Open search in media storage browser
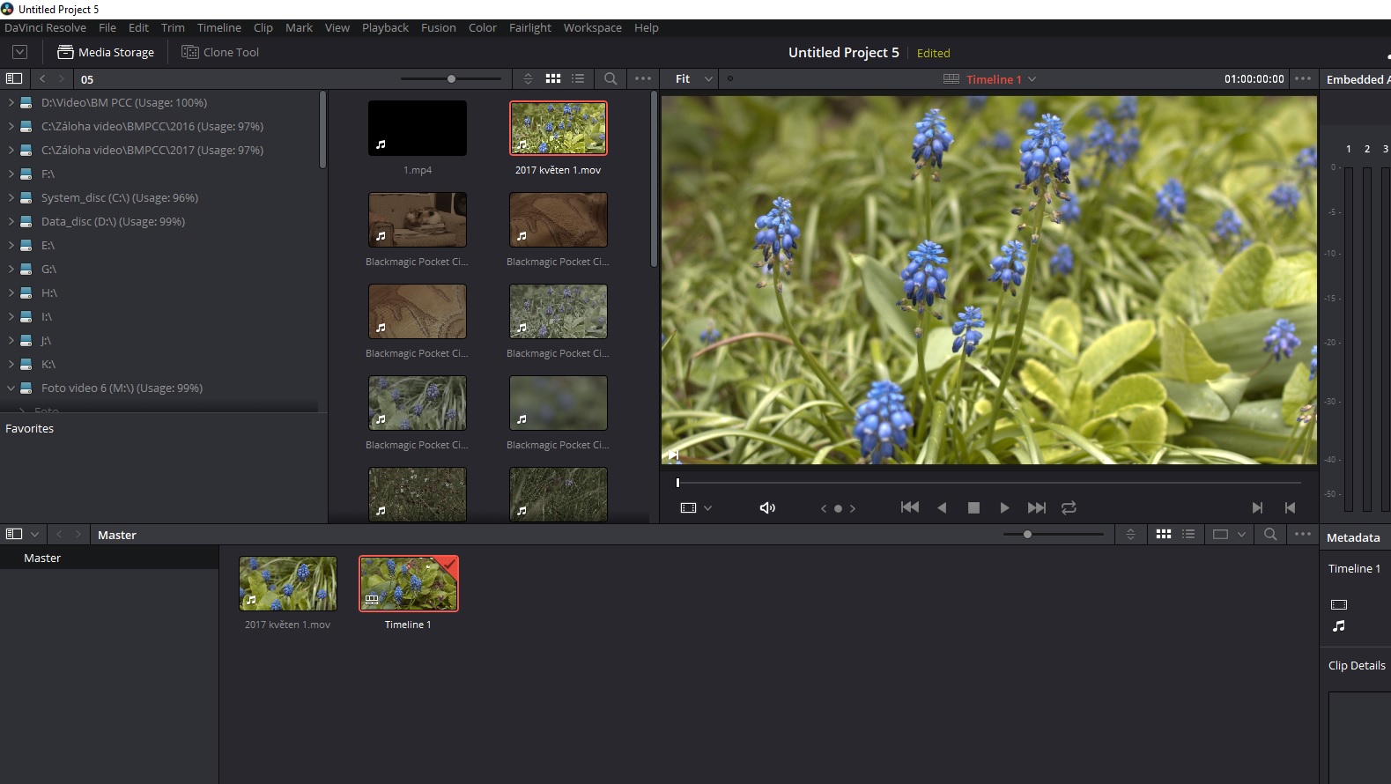Viewport: 1391px width, 784px height. pyautogui.click(x=610, y=78)
